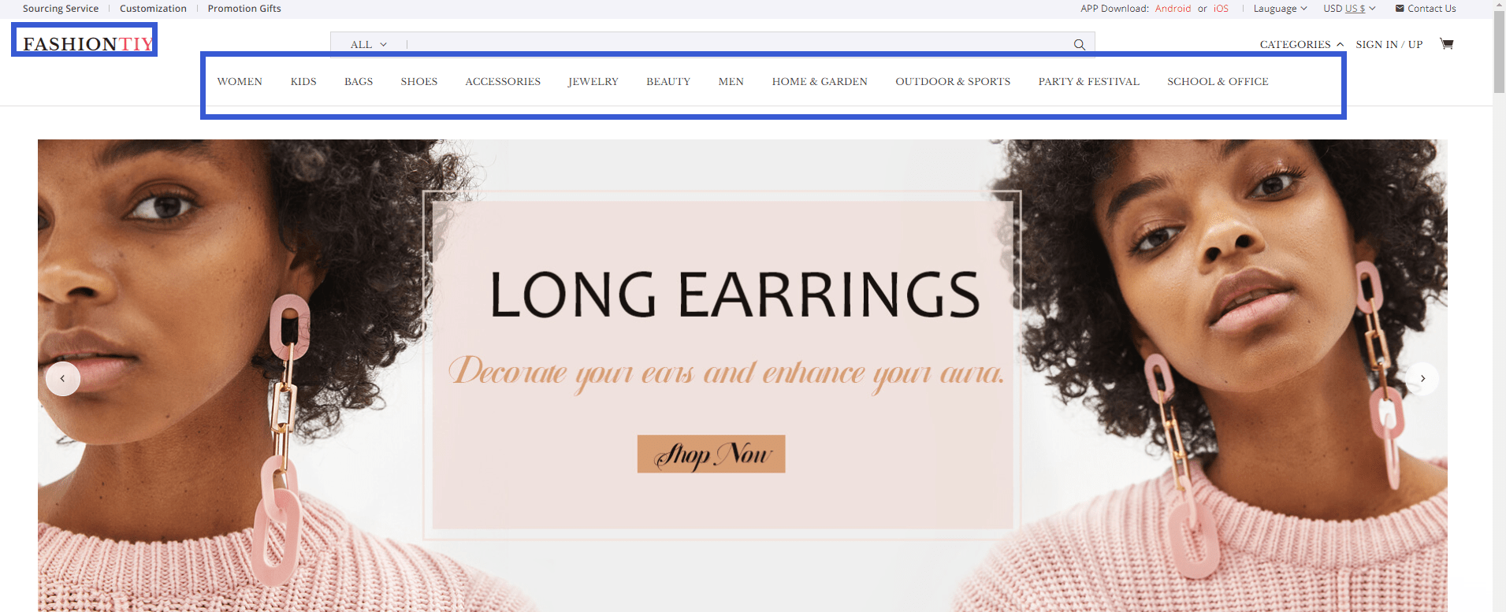Image resolution: width=1506 pixels, height=612 pixels.
Task: Click the Shop Now banner button
Action: 711,454
